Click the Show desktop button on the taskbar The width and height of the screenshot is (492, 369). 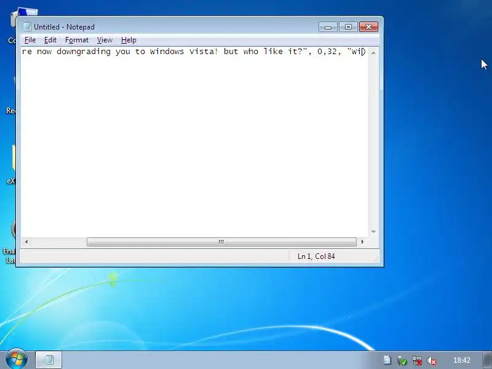pos(488,360)
